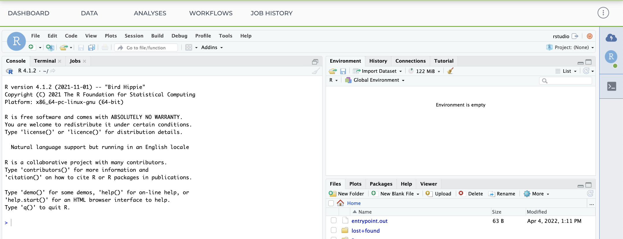This screenshot has width=623, height=239.
Task: Click the red quit session power icon
Action: (589, 36)
